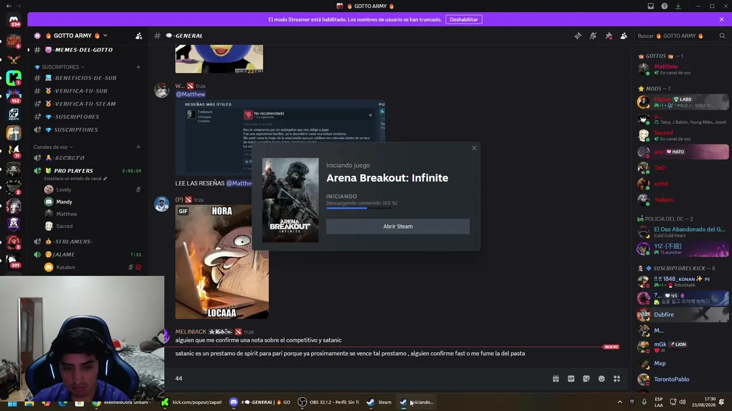Disable Streamer mode with Deshabilitar button

[464, 19]
